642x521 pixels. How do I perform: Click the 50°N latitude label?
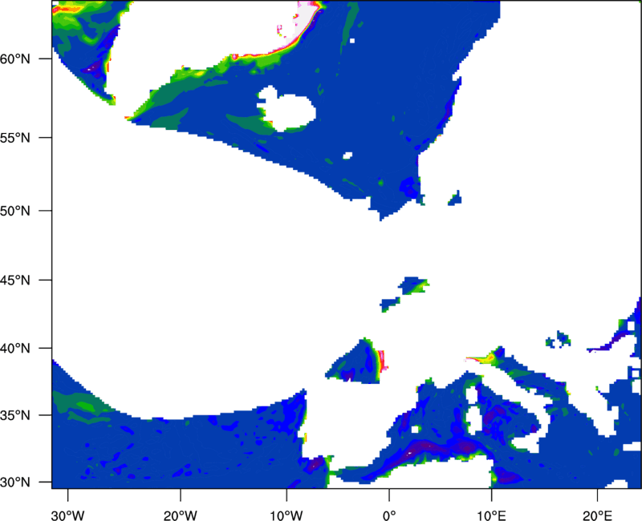click(15, 211)
